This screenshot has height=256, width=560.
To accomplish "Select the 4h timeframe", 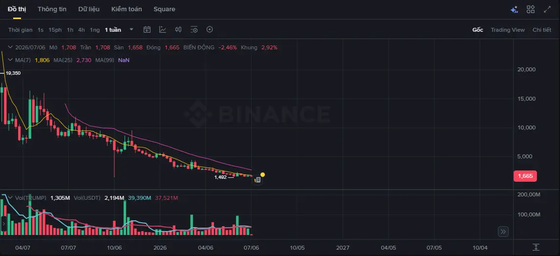I will click(82, 30).
